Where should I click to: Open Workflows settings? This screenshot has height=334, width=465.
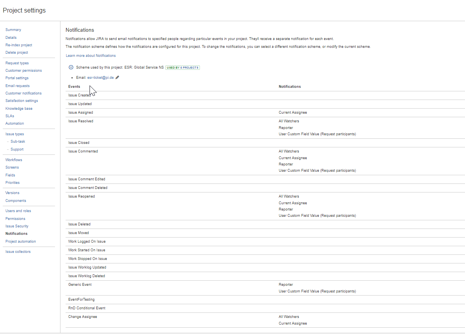14,160
